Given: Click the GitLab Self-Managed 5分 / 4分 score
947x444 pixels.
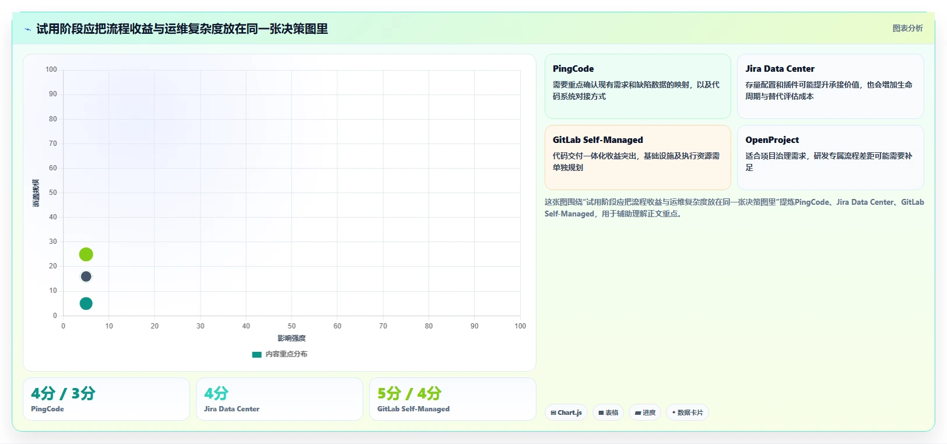Looking at the screenshot, I should [x=453, y=399].
